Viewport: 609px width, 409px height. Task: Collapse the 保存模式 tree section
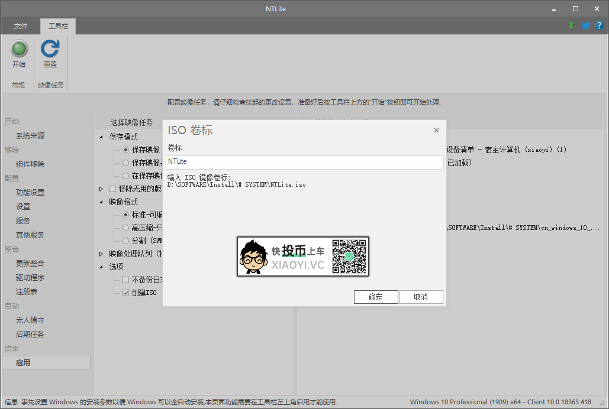(101, 137)
